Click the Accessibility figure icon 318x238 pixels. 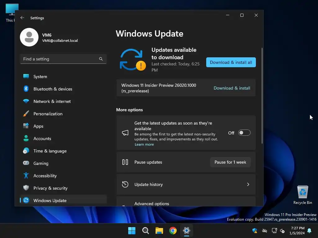point(26,175)
